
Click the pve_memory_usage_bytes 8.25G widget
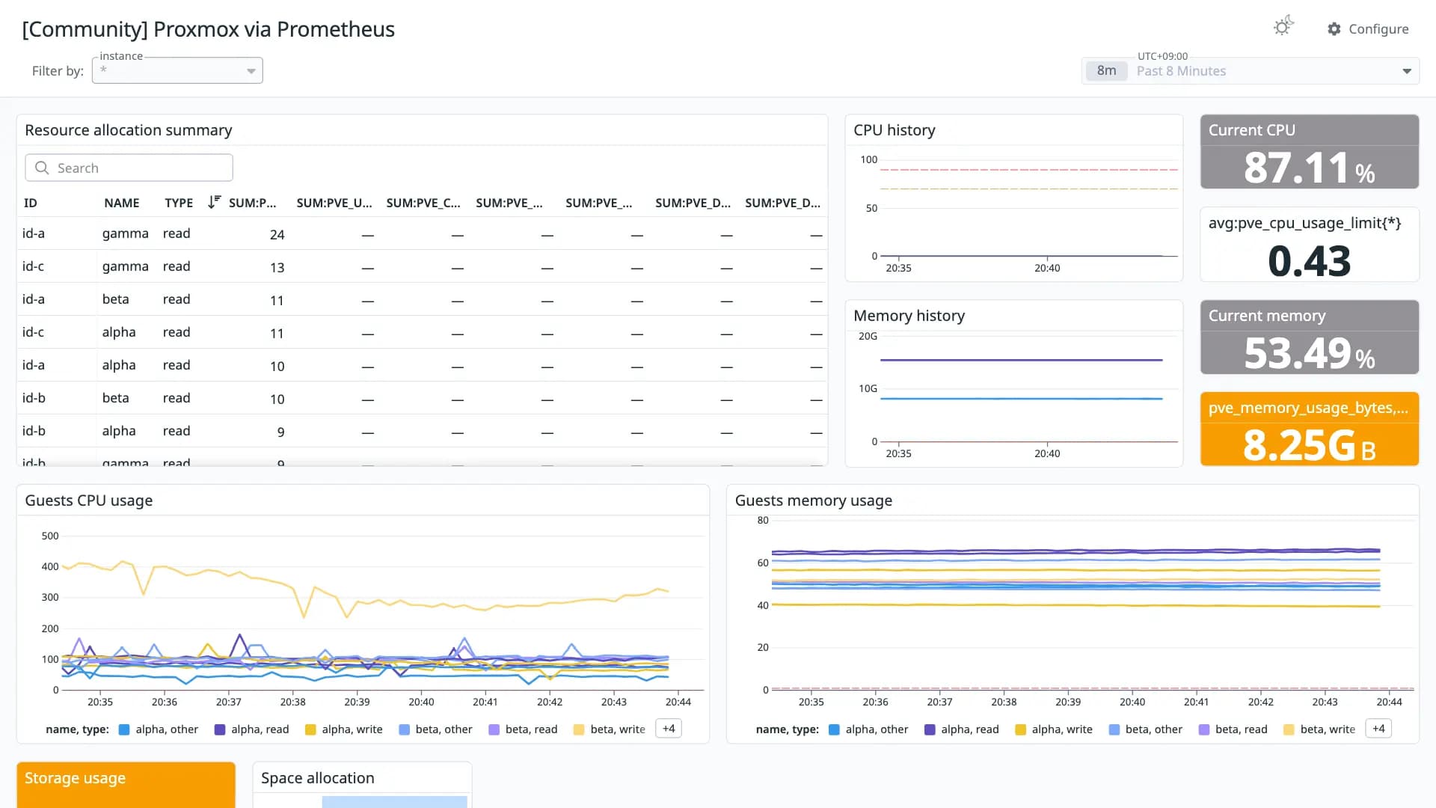point(1309,429)
